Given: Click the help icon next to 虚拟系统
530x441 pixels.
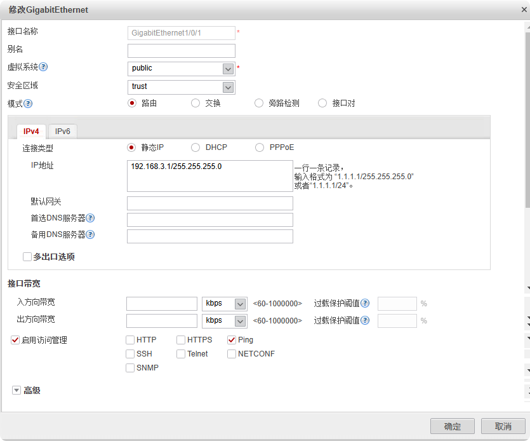Looking at the screenshot, I should tap(44, 67).
